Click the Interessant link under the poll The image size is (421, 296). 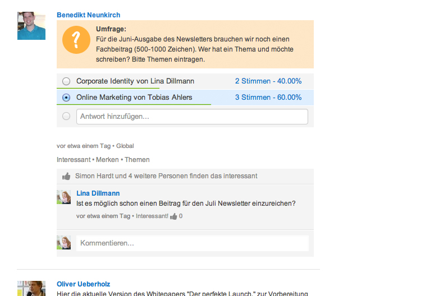(x=74, y=160)
